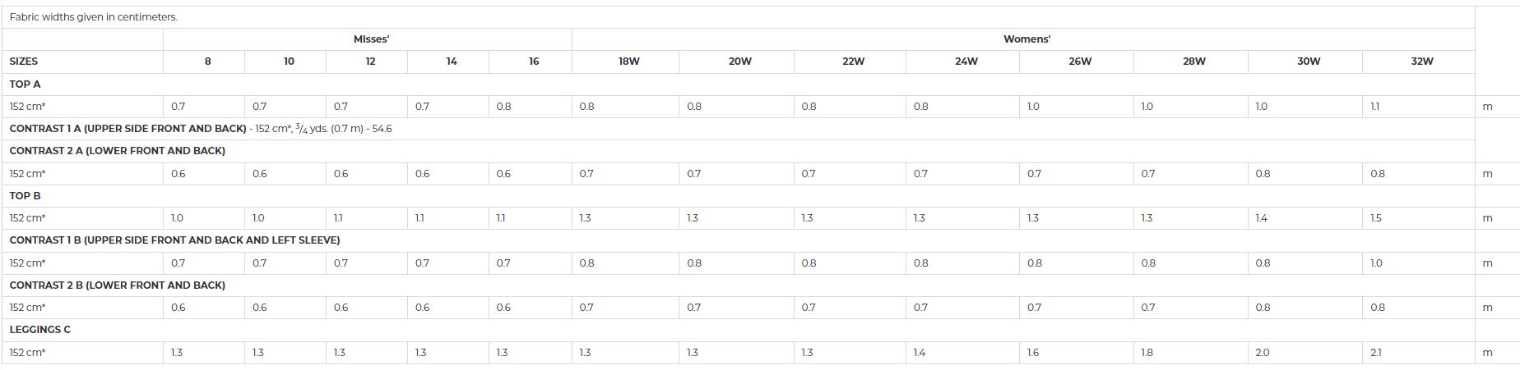The width and height of the screenshot is (1520, 370).
Task: Select Leggings C value 2.0 for 30W
Action: [x=1263, y=353]
